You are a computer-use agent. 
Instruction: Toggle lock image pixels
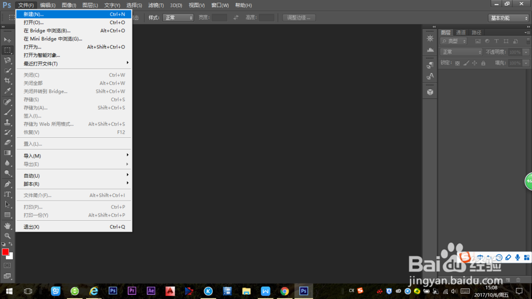[x=466, y=63]
